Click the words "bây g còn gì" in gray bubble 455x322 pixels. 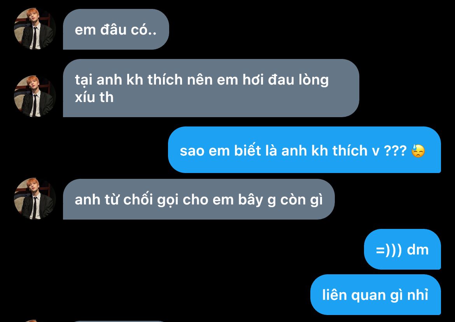tap(280, 200)
